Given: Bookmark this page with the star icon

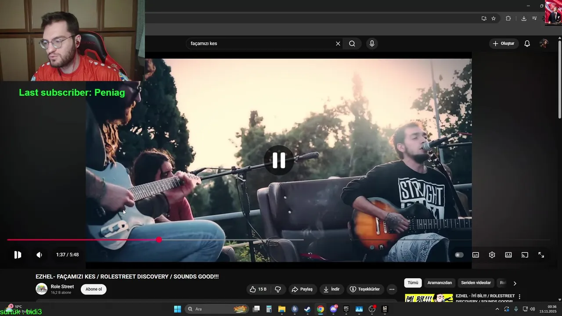Looking at the screenshot, I should [494, 18].
